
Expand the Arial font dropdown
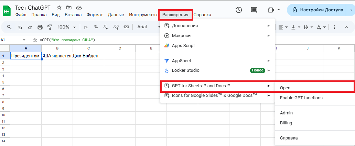pyautogui.click(x=148, y=27)
